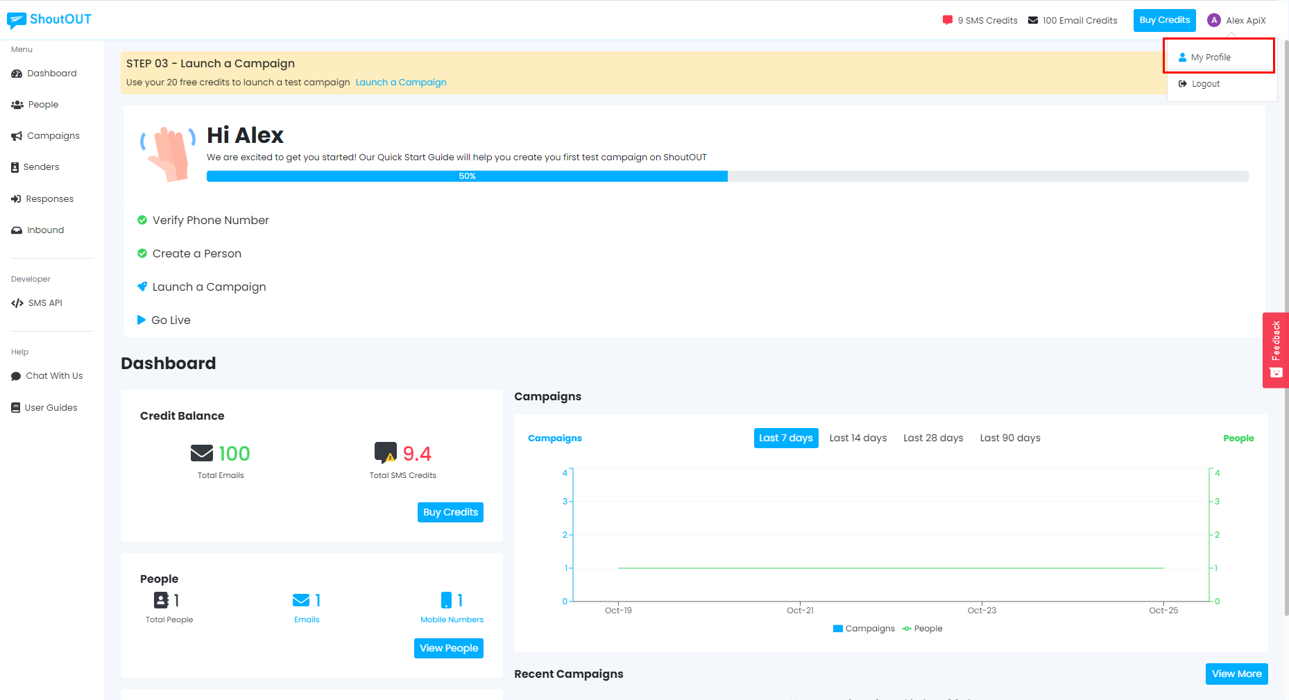Click the Go Live step
Image resolution: width=1289 pixels, height=700 pixels.
coord(171,320)
